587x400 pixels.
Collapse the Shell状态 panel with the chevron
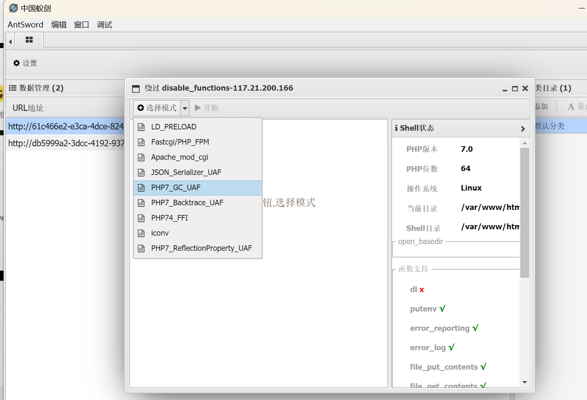point(523,129)
